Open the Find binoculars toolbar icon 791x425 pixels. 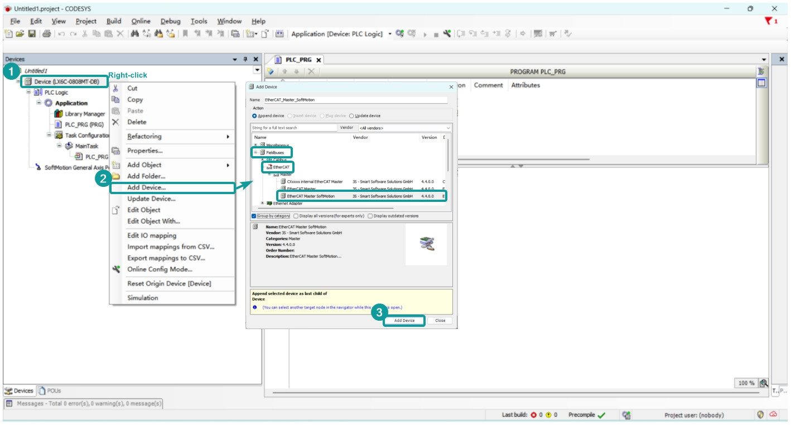(134, 34)
